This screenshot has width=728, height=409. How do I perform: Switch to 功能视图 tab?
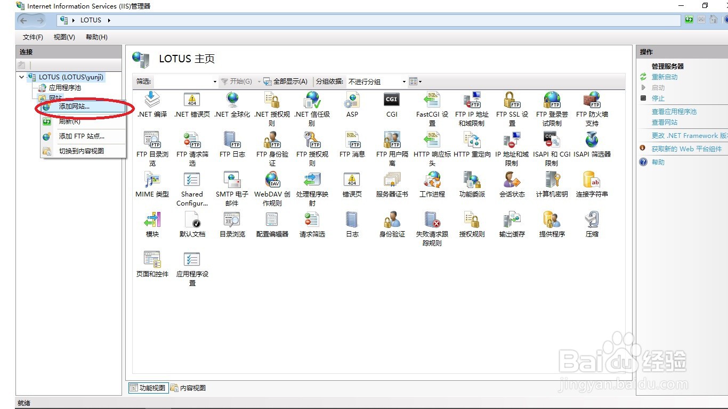pyautogui.click(x=148, y=388)
